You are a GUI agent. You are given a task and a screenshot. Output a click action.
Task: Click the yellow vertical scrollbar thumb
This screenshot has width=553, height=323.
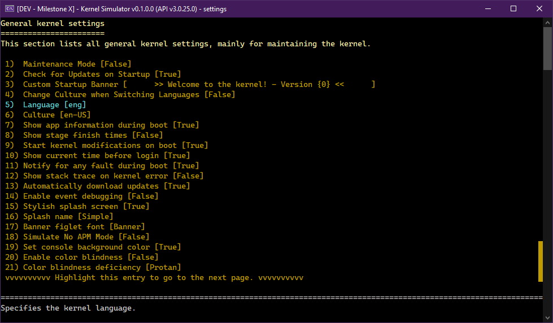click(541, 261)
